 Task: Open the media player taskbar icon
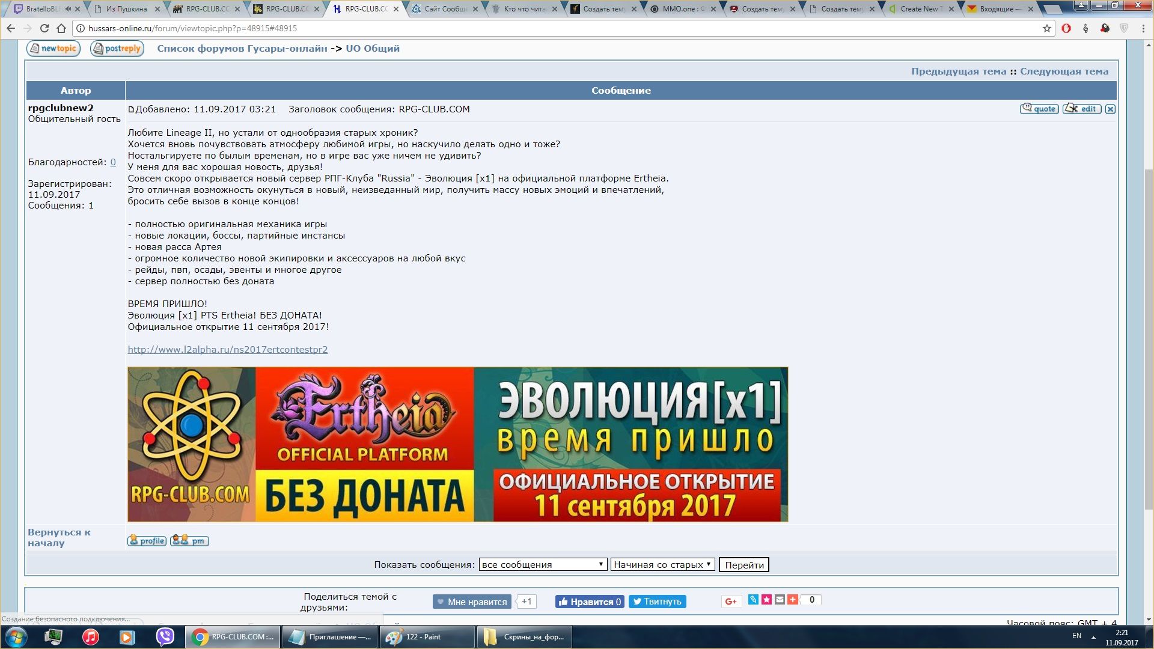click(x=127, y=637)
